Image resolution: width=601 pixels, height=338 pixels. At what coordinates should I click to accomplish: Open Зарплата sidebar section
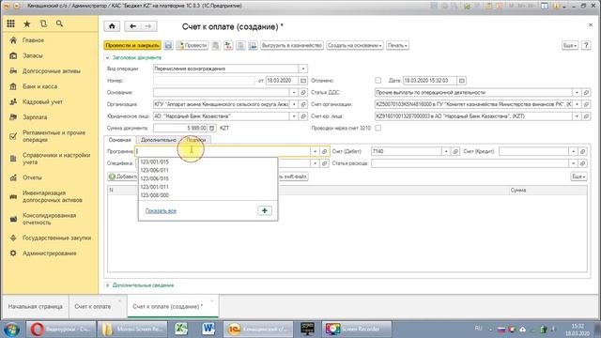coord(35,116)
